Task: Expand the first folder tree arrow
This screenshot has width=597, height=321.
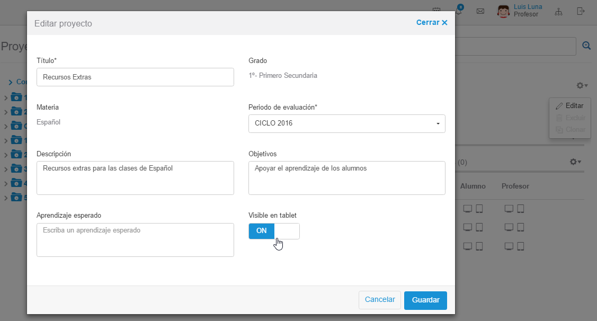Action: [6, 98]
